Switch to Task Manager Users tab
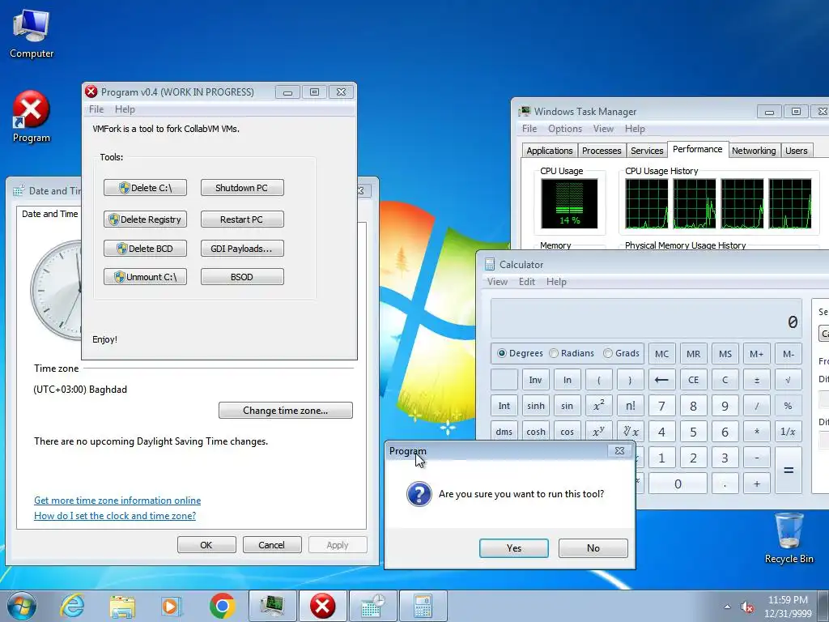This screenshot has height=622, width=829. (797, 150)
